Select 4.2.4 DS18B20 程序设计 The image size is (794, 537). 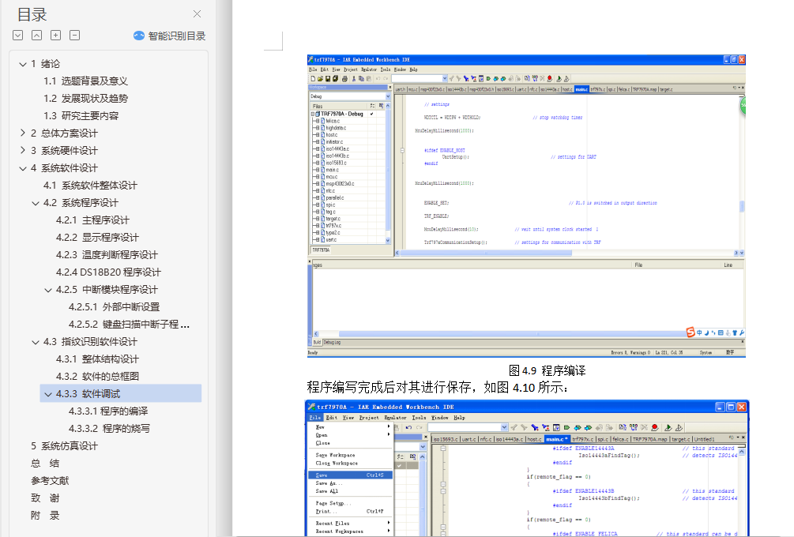pyautogui.click(x=108, y=272)
